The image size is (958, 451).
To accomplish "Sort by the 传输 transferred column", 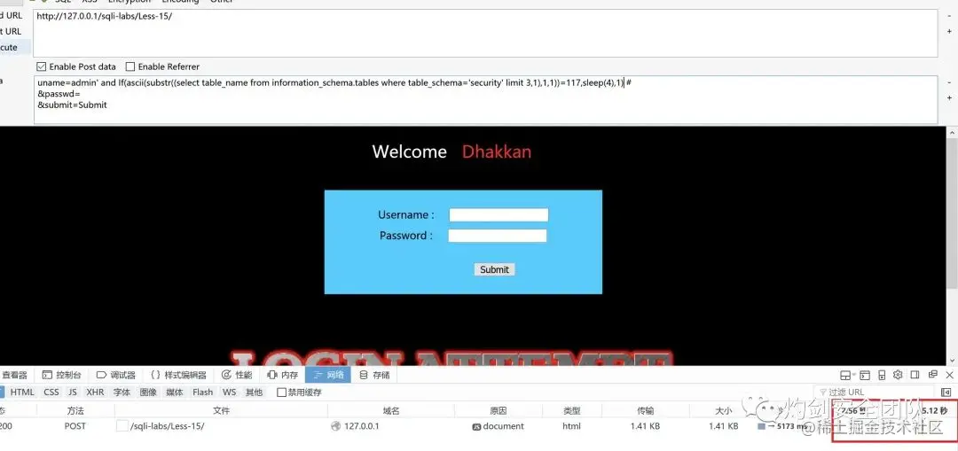I will 645,411.
